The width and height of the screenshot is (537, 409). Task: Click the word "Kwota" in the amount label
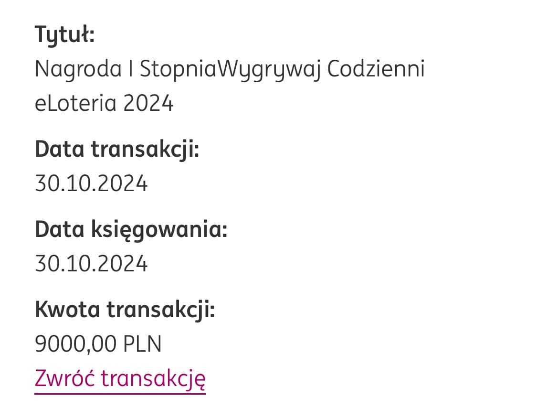(67, 310)
